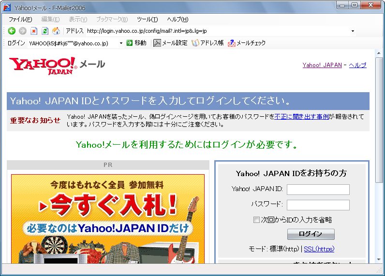Click the PR panel header
The image size is (385, 276).
(x=108, y=165)
